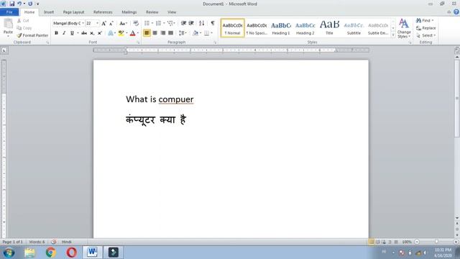460x259 pixels.
Task: Click the zoom slider handle
Action: pos(436,242)
